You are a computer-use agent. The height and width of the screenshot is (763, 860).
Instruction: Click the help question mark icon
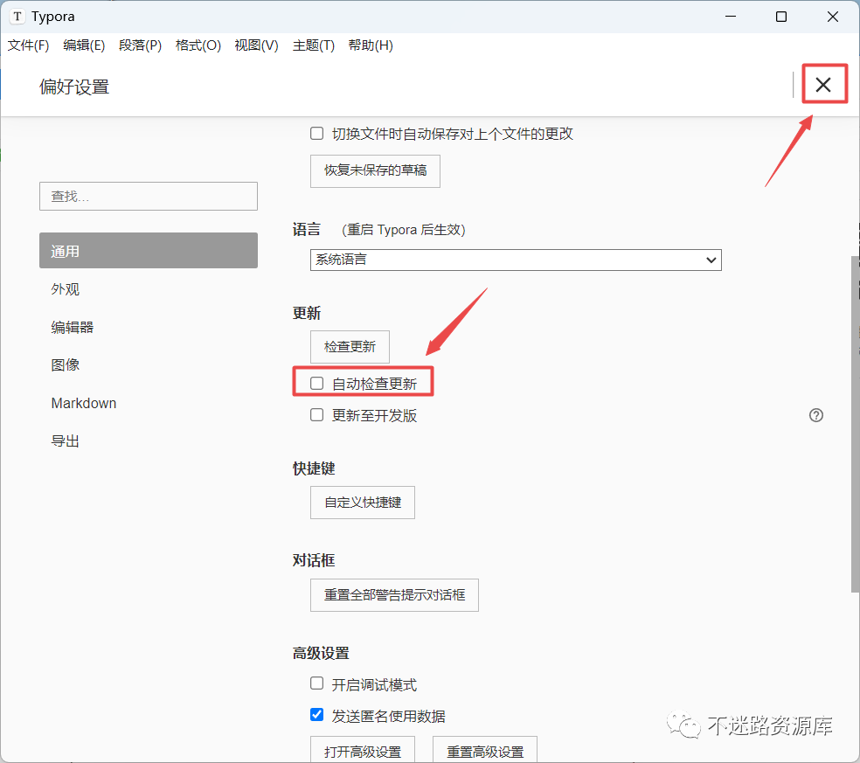pyautogui.click(x=815, y=415)
